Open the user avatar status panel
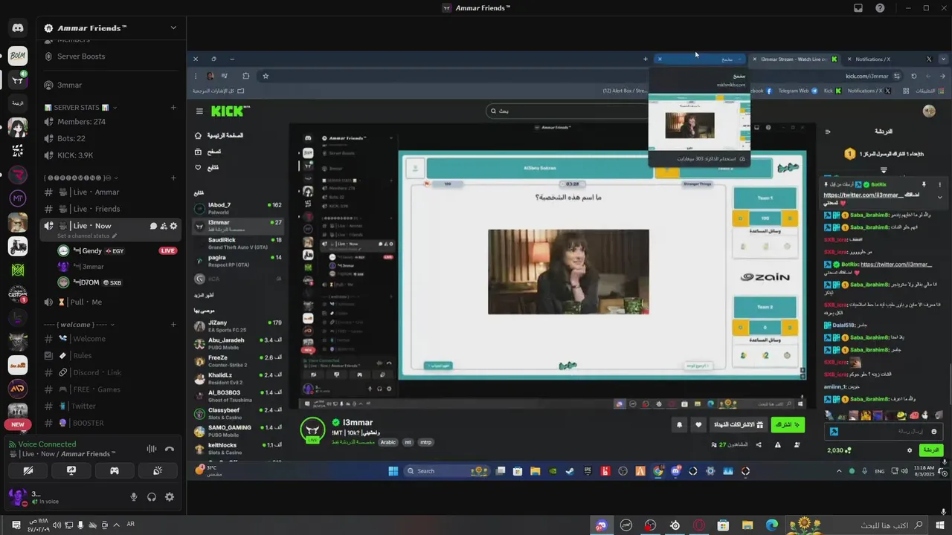The width and height of the screenshot is (952, 535). (17, 497)
